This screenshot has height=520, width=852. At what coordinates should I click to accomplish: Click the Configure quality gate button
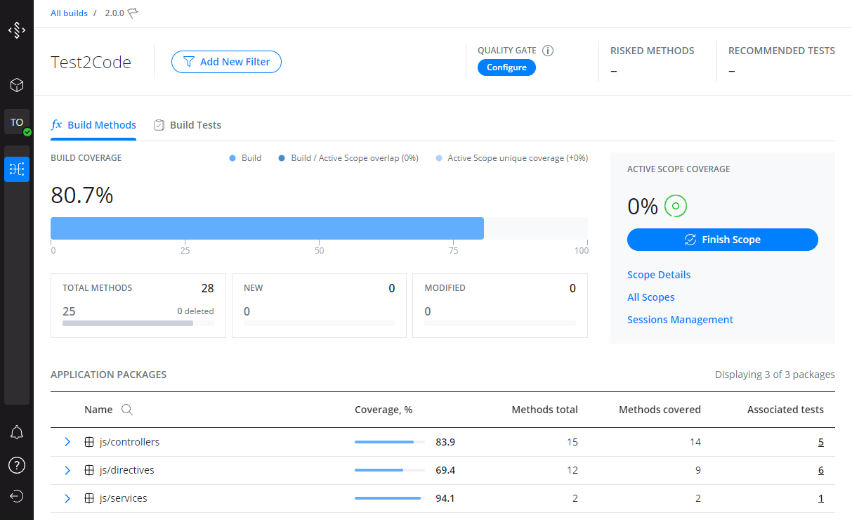[506, 67]
